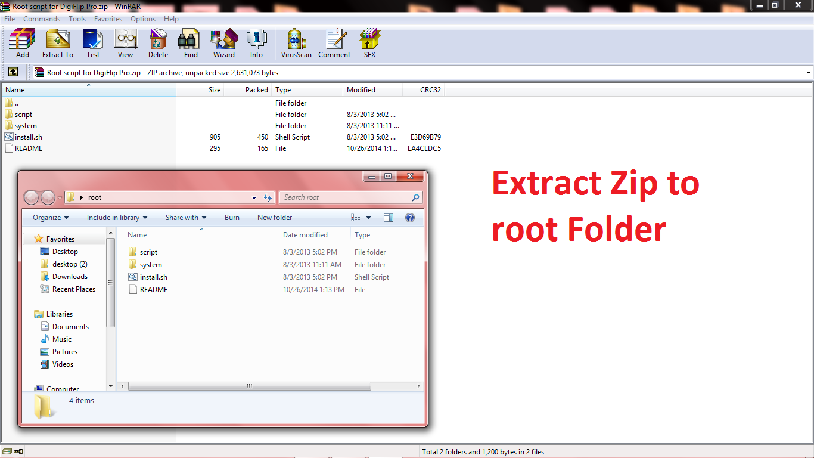Screen dimensions: 814x458
Task: Click the Add archive toolbar icon
Action: (x=22, y=44)
